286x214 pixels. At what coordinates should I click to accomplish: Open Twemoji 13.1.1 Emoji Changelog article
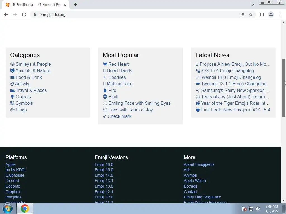click(234, 84)
